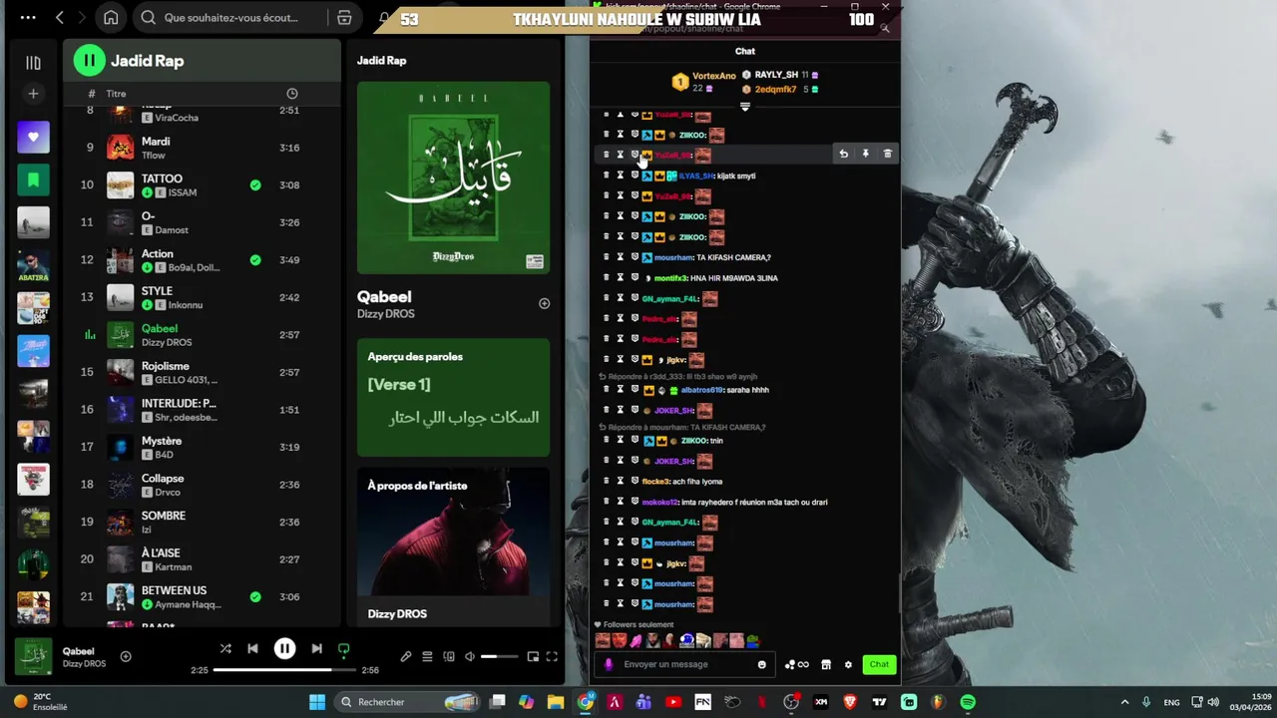The width and height of the screenshot is (1277, 718).
Task: Pin the highlighted chat message
Action: pos(865,154)
